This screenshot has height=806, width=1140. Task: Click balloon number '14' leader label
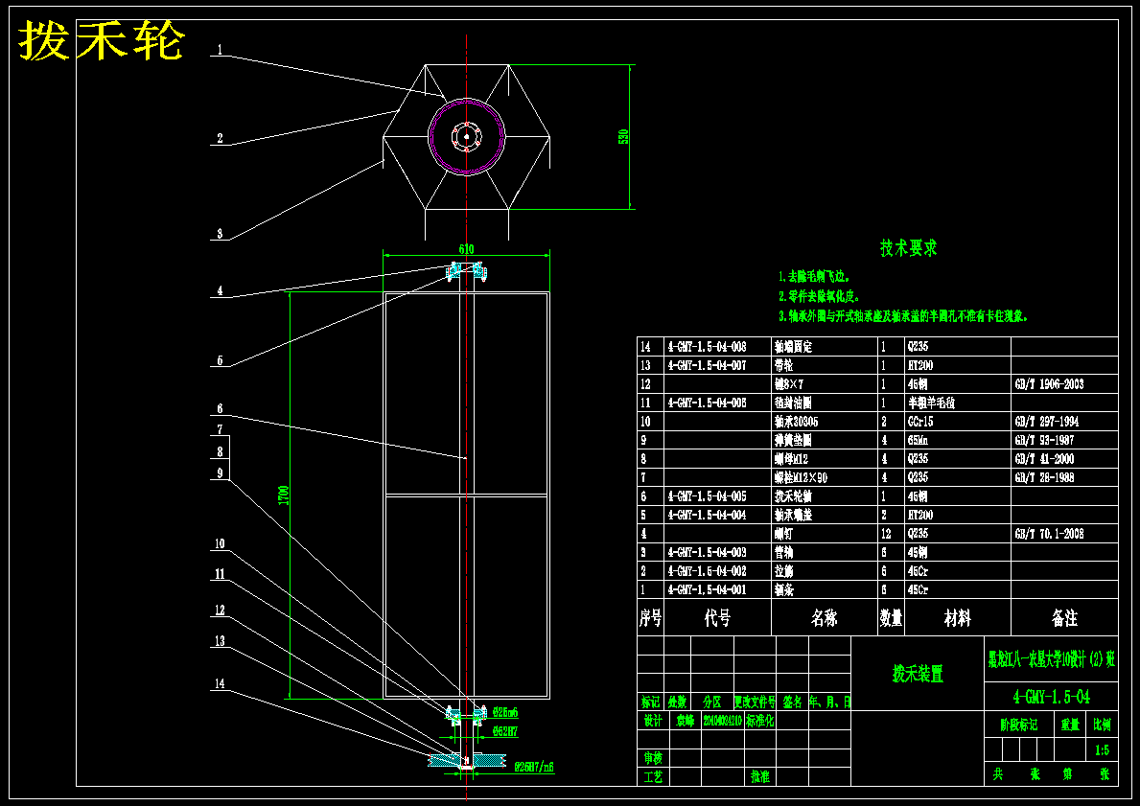220,683
